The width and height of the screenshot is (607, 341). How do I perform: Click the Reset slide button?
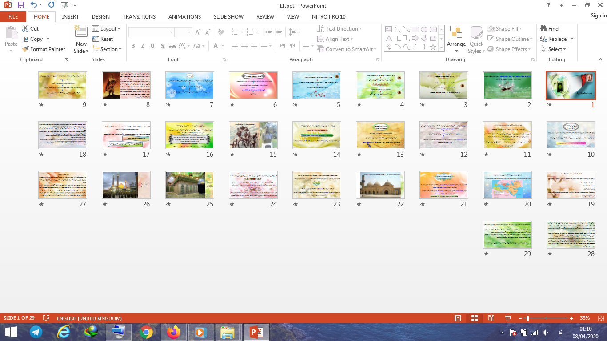[103, 39]
